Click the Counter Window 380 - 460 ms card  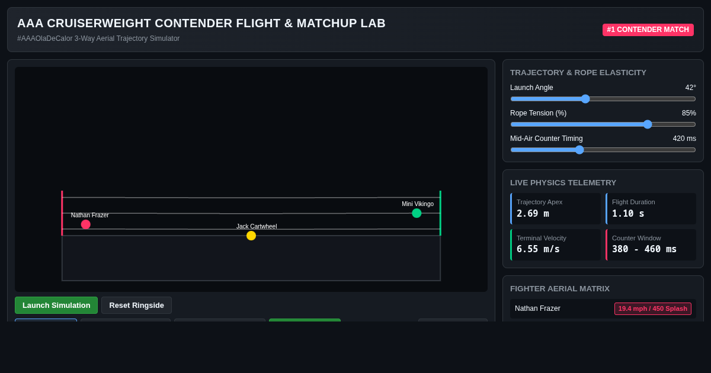click(651, 245)
